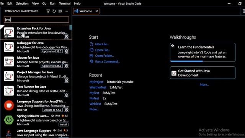Click the star icon on Learn the Fundamentals

173,46
